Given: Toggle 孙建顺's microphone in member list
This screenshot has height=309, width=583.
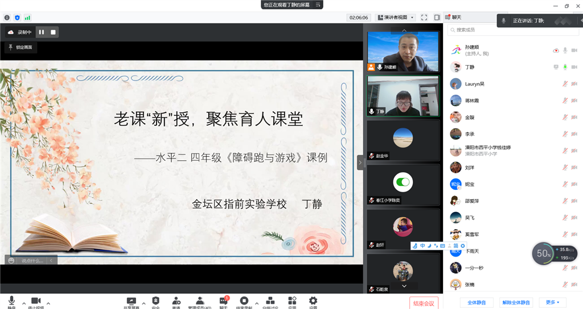Looking at the screenshot, I should point(565,50).
